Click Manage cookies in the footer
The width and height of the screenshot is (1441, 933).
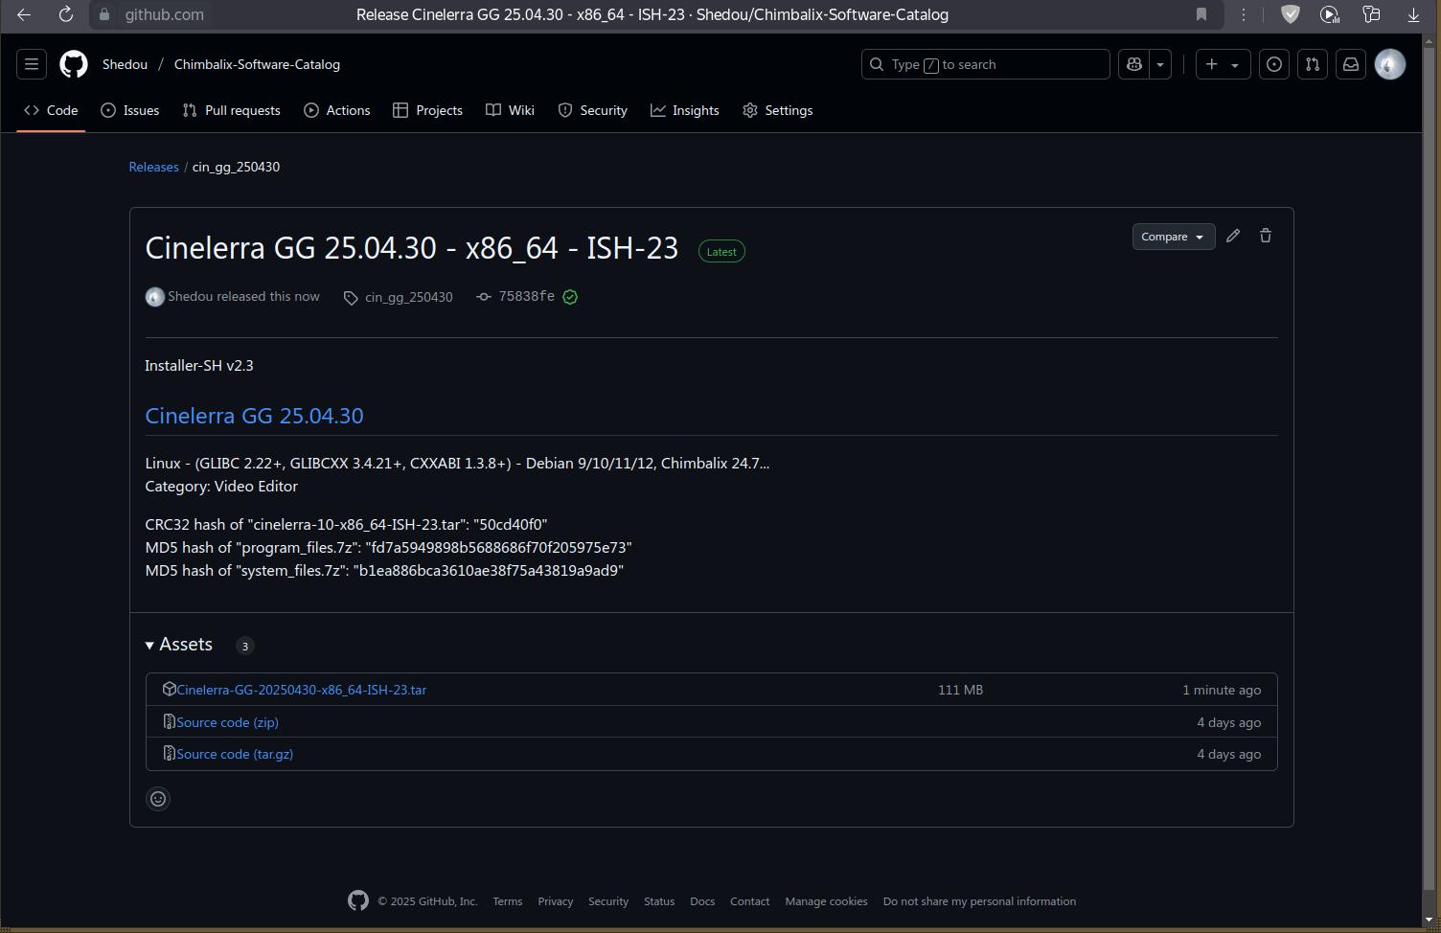(x=826, y=901)
